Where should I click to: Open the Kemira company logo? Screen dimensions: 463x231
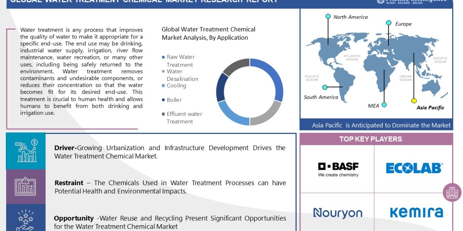(x=416, y=213)
